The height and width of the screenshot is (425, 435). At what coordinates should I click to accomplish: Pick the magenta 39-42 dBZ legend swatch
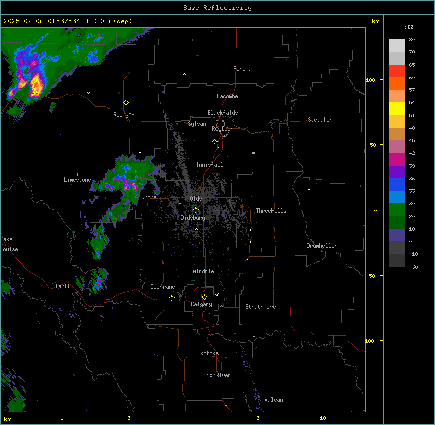click(x=397, y=159)
